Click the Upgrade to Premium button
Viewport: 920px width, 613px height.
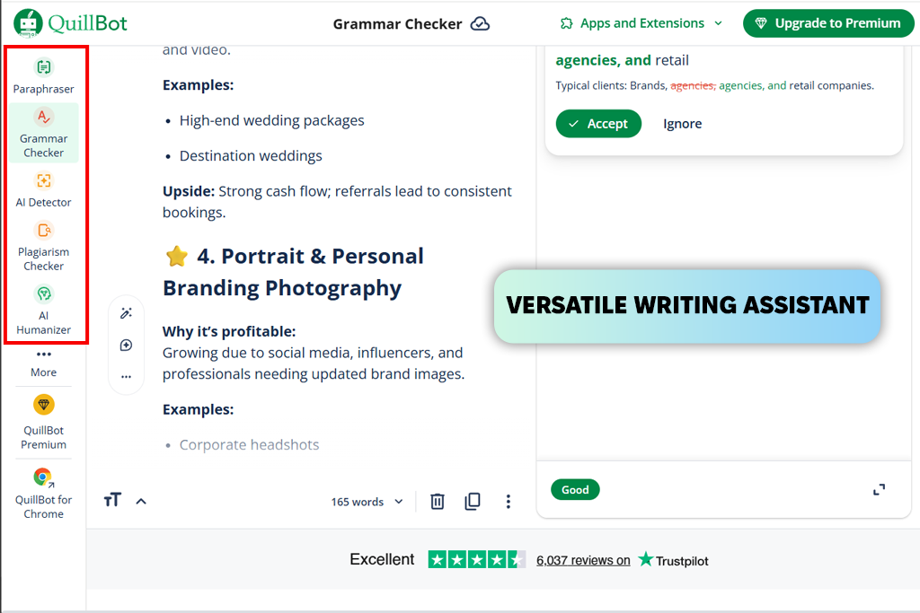pos(827,23)
